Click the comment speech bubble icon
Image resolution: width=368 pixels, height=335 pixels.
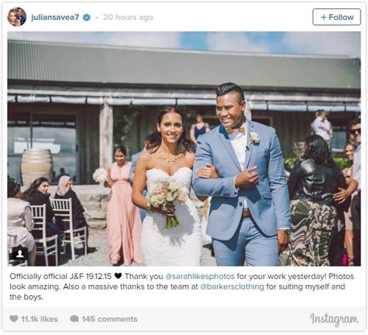[x=74, y=319]
